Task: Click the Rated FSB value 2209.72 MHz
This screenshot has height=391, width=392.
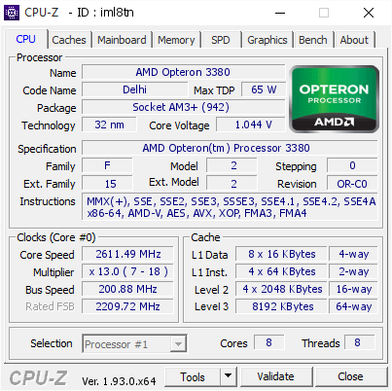Action: tap(127, 306)
